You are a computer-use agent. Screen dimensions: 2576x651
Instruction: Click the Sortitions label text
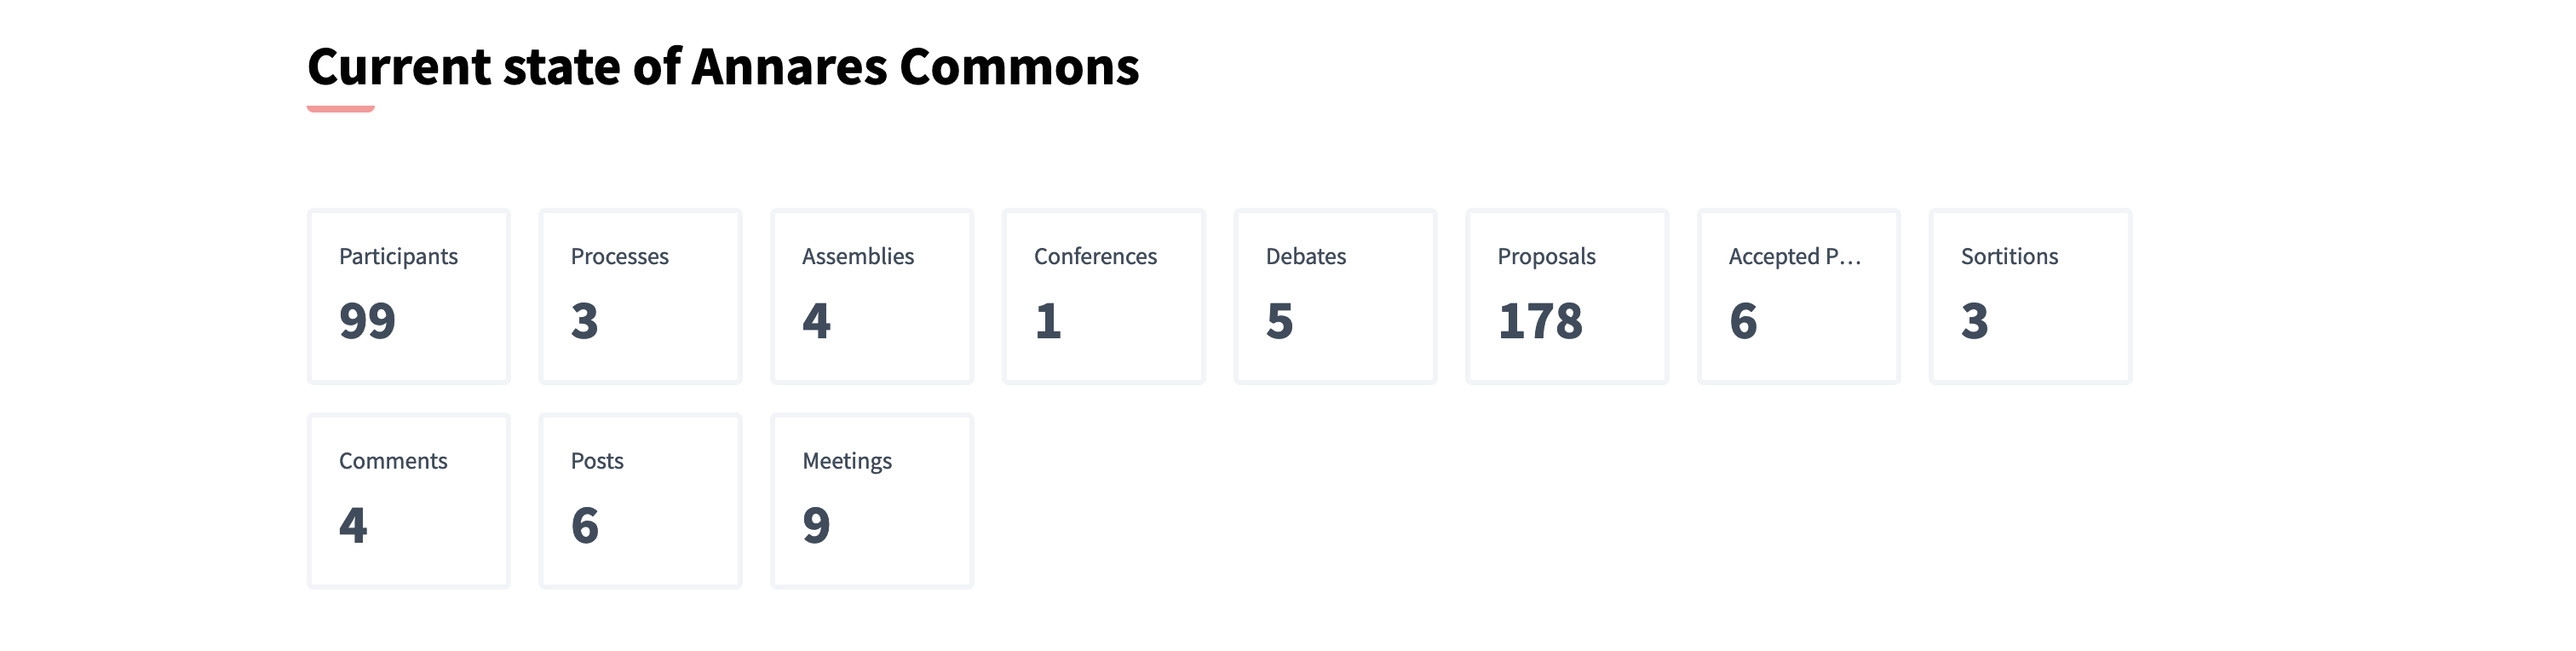coord(2010,257)
